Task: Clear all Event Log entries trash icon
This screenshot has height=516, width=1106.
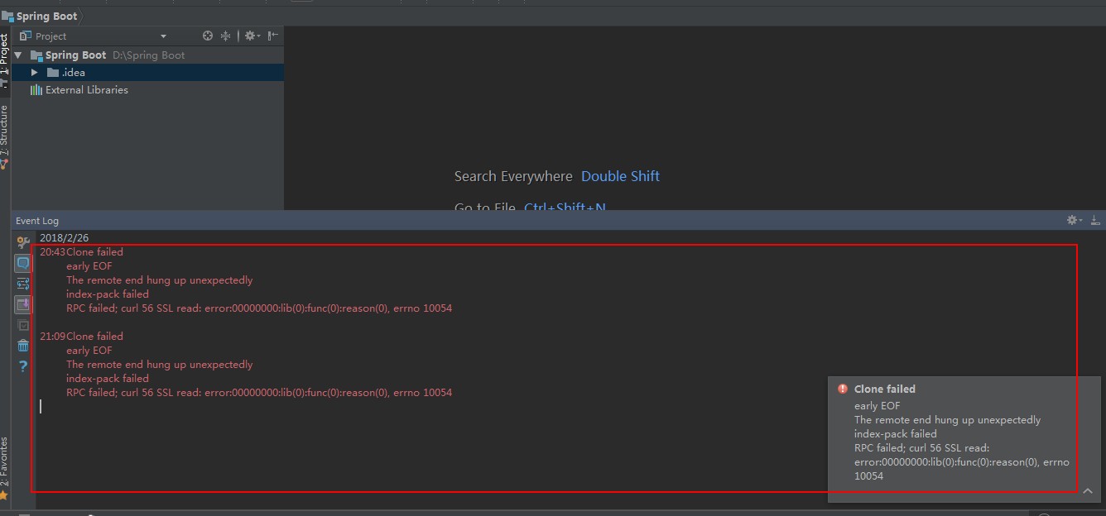Action: [x=23, y=346]
